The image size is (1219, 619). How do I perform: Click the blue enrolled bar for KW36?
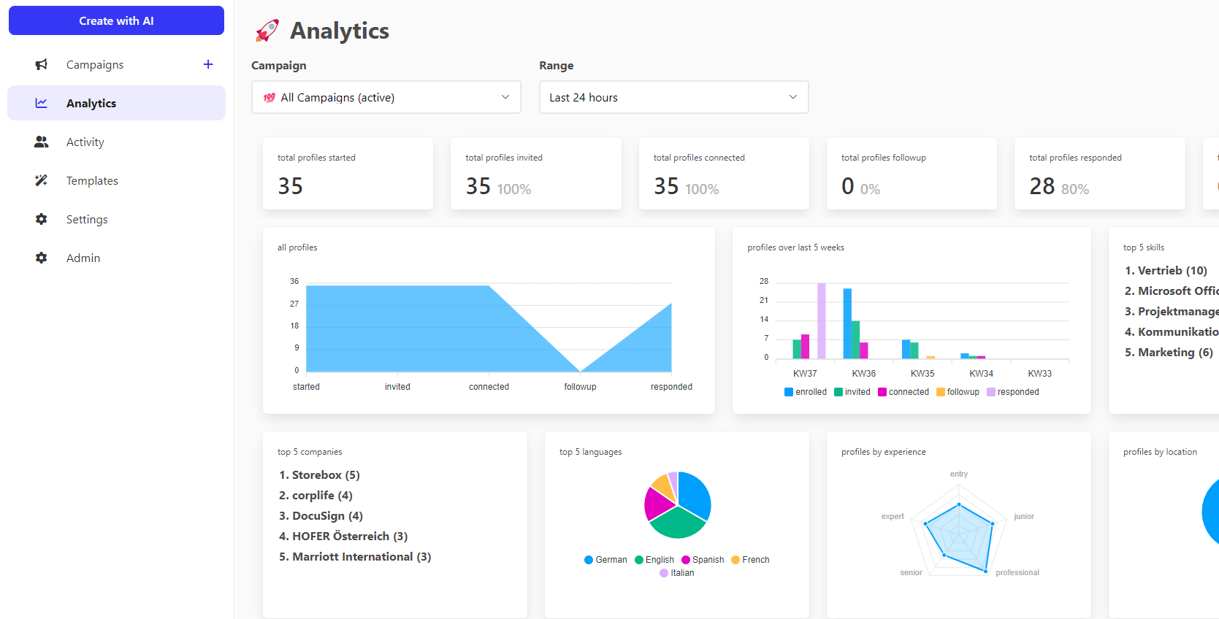tap(847, 323)
